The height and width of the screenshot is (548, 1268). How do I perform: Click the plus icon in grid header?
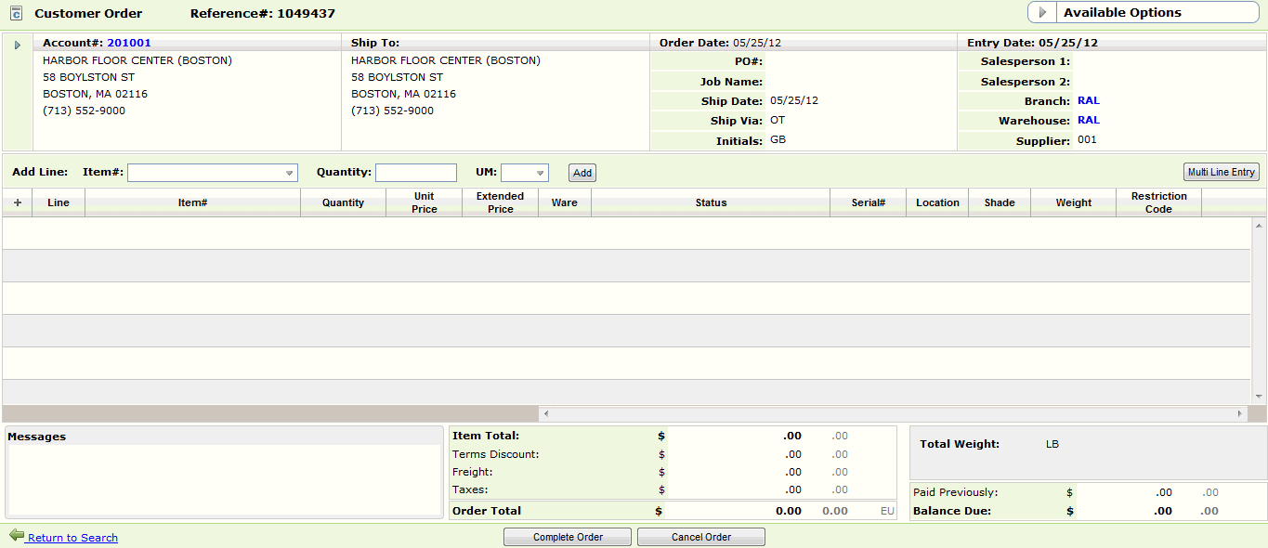pyautogui.click(x=17, y=202)
